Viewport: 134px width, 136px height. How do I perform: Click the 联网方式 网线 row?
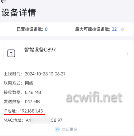click(18, 83)
